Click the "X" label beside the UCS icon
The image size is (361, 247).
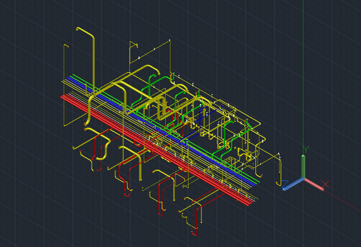(x=325, y=184)
